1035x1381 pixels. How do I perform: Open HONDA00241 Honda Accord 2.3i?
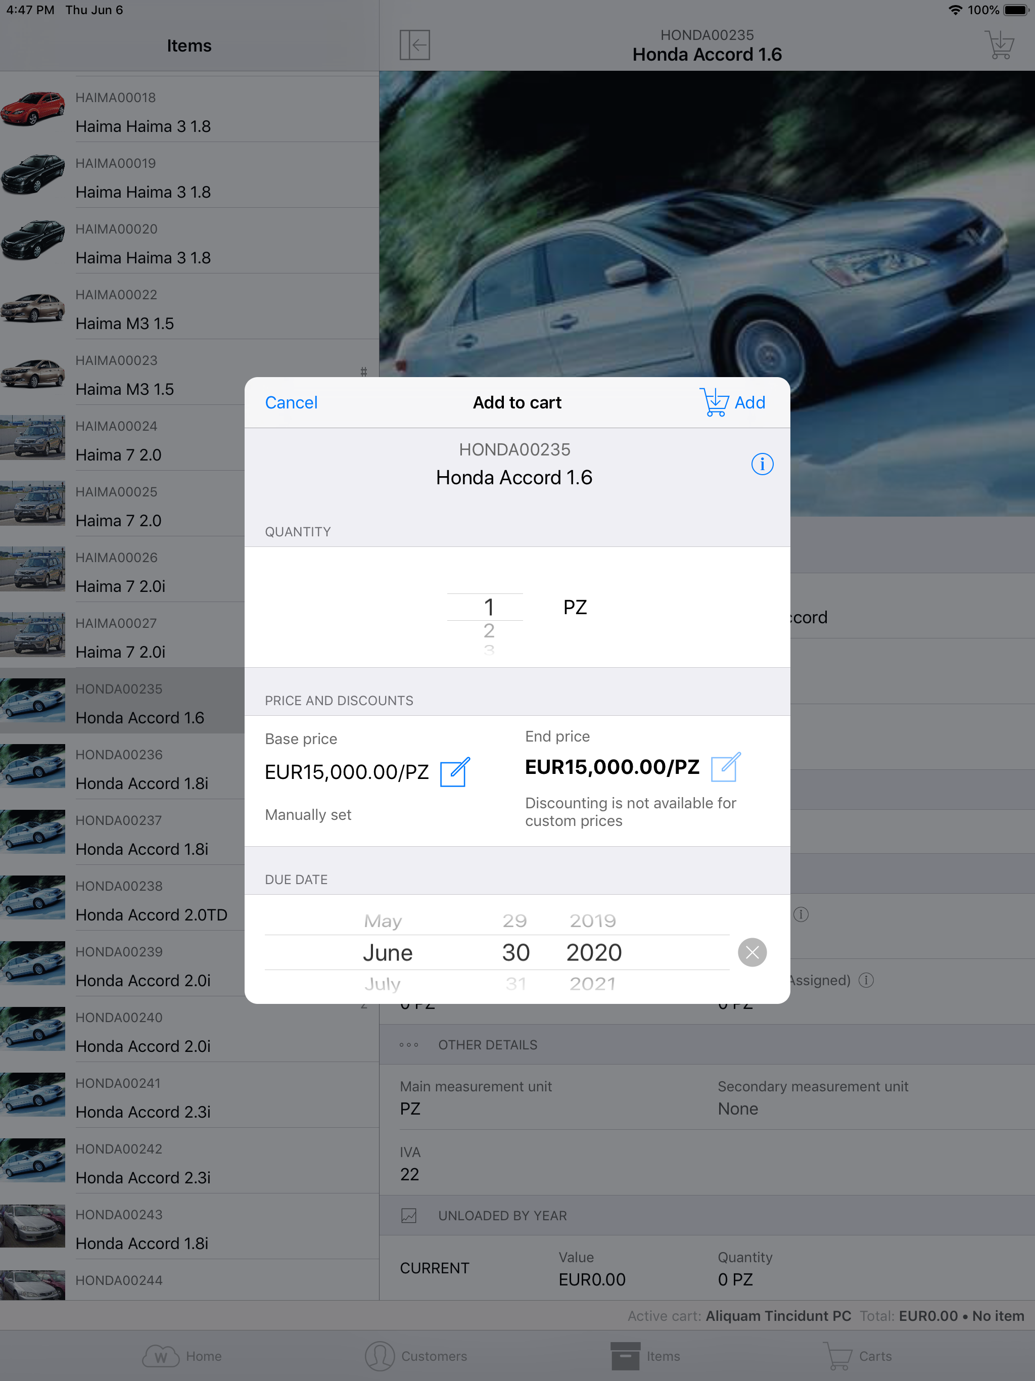pos(189,1095)
